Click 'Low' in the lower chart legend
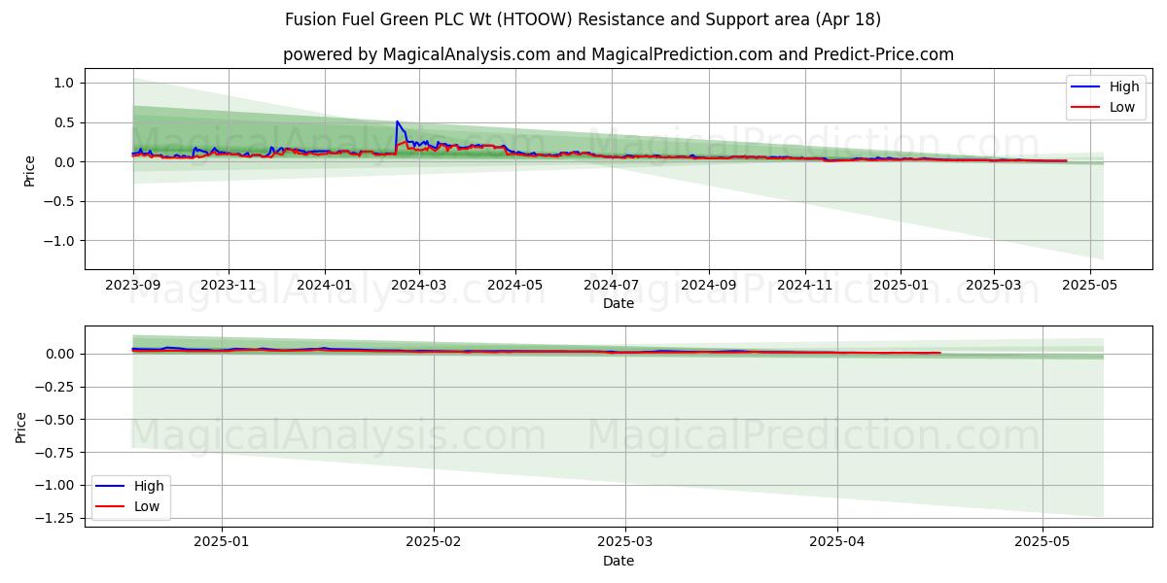The height and width of the screenshot is (583, 1167). point(148,506)
